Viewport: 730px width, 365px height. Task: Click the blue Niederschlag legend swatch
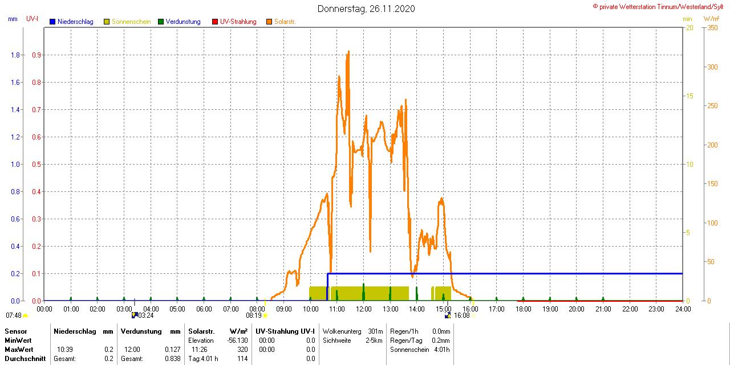[52, 22]
